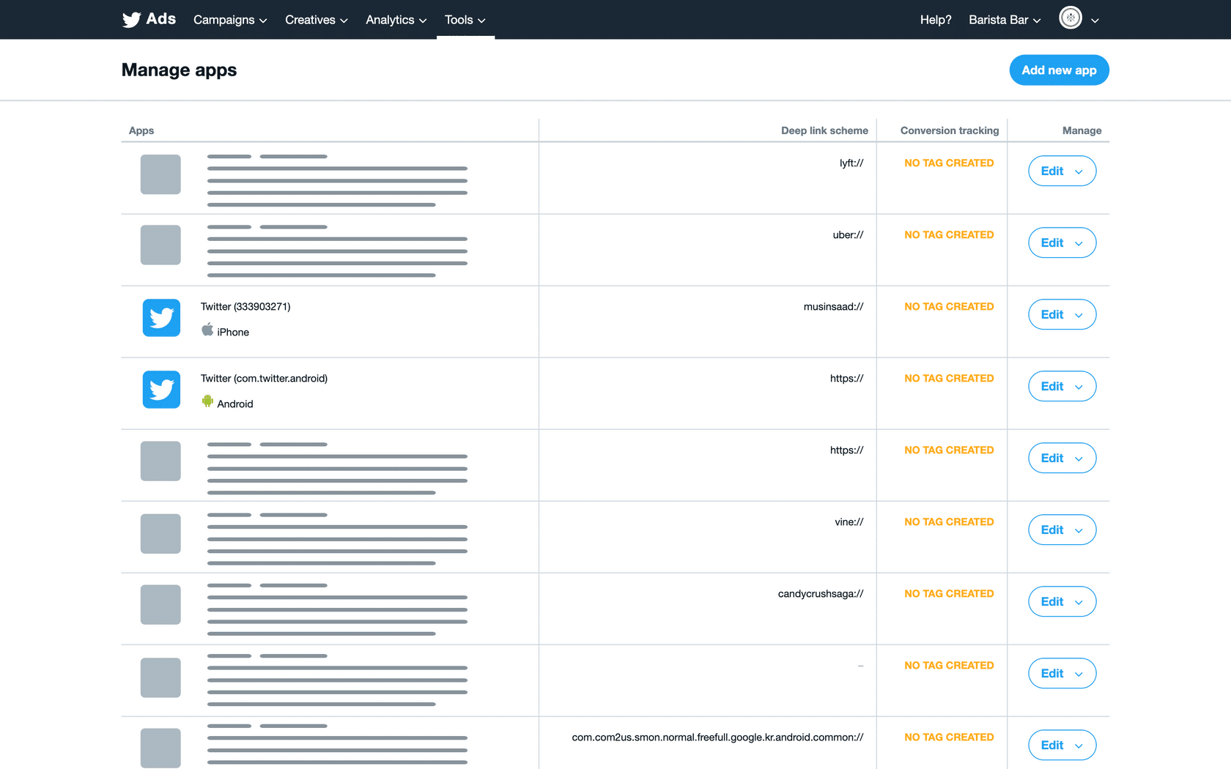This screenshot has height=769, width=1231.
Task: Click Edit in the https:// row beneath Twitter Android
Action: pos(1062,458)
